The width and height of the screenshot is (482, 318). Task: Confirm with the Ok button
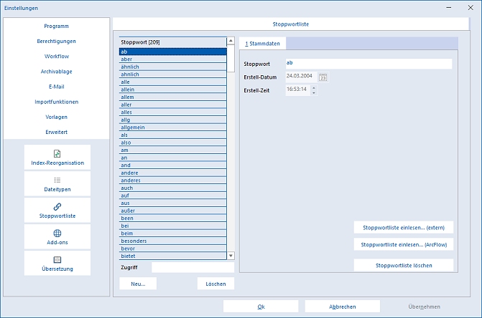click(x=261, y=307)
